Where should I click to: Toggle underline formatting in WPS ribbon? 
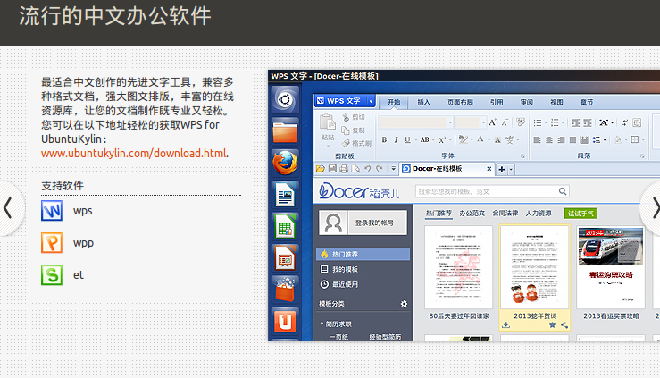point(407,139)
